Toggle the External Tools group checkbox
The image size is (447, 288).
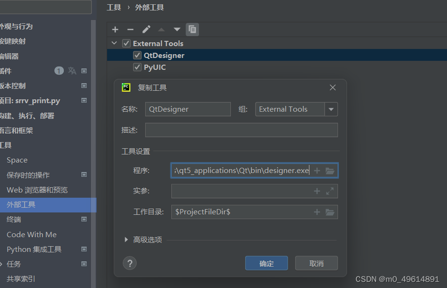point(126,43)
